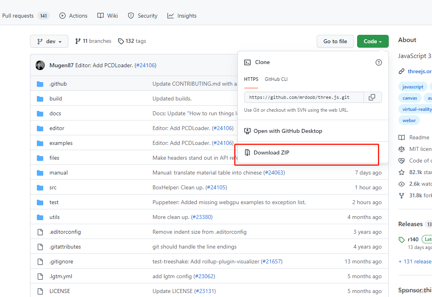This screenshot has width=432, height=297.
Task: Click the docs folder icon
Action: tap(40, 114)
